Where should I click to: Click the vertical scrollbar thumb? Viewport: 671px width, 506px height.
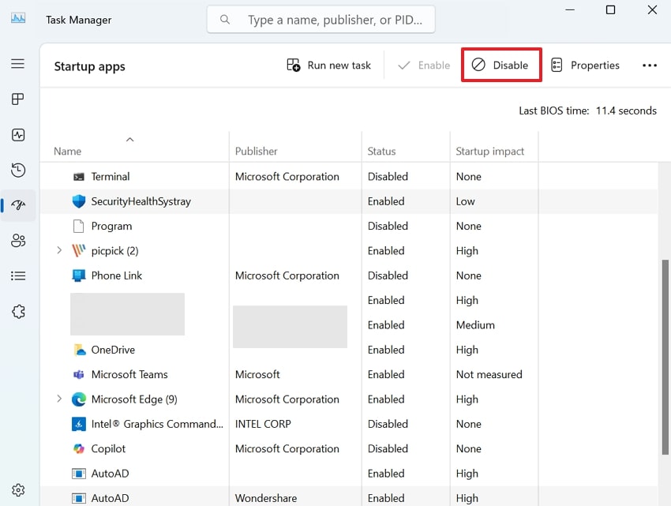tap(665, 358)
